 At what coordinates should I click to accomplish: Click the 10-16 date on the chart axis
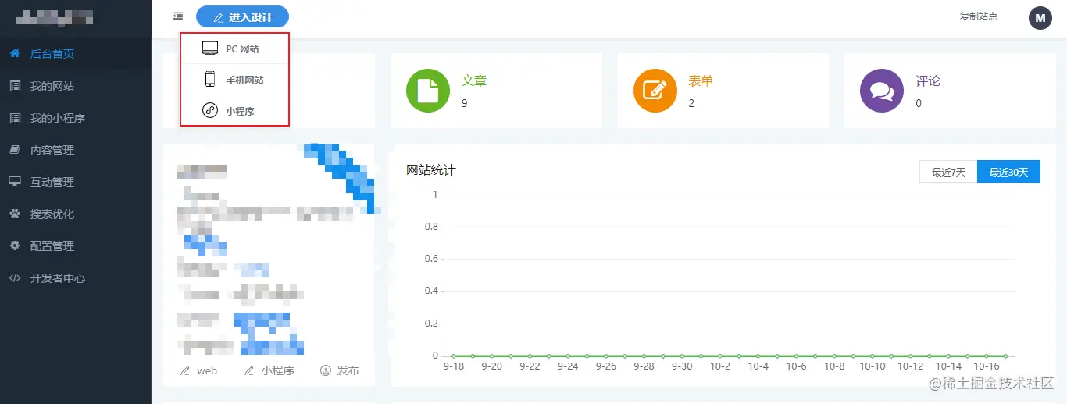987,366
